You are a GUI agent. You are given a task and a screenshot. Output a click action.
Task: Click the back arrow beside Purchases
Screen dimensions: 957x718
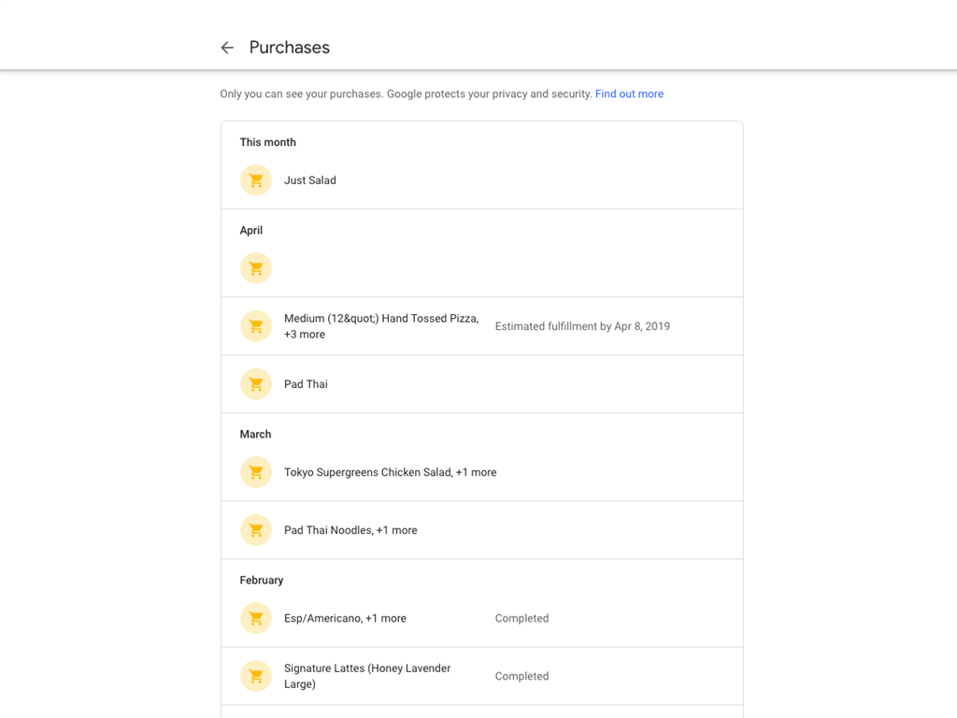point(227,48)
